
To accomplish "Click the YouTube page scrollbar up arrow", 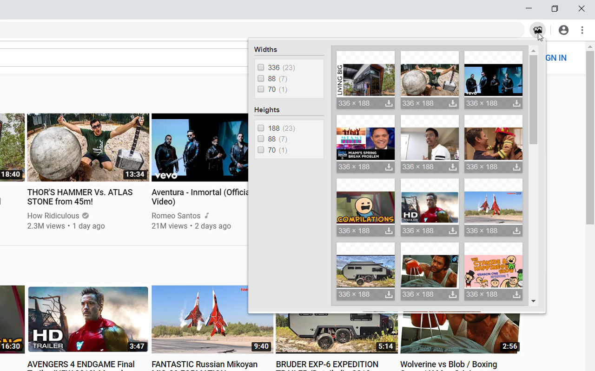I will click(590, 47).
